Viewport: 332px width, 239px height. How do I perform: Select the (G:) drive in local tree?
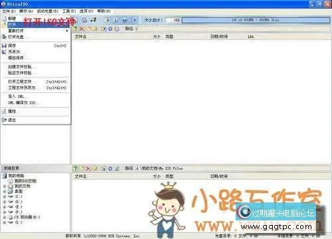click(19, 222)
